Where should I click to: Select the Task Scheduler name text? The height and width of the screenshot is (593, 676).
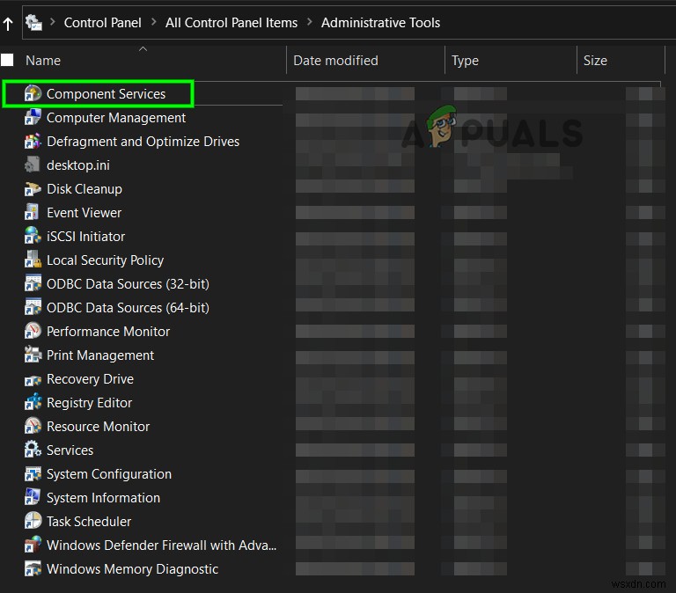point(89,522)
